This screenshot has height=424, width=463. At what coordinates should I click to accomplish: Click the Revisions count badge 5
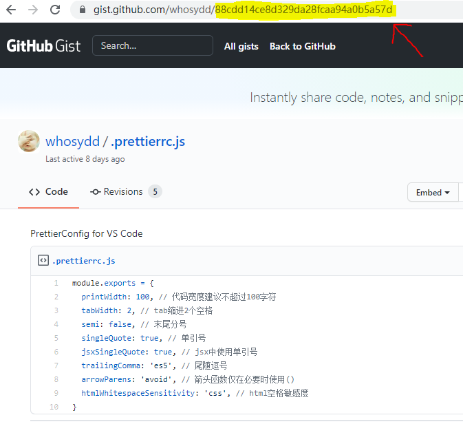click(x=155, y=192)
